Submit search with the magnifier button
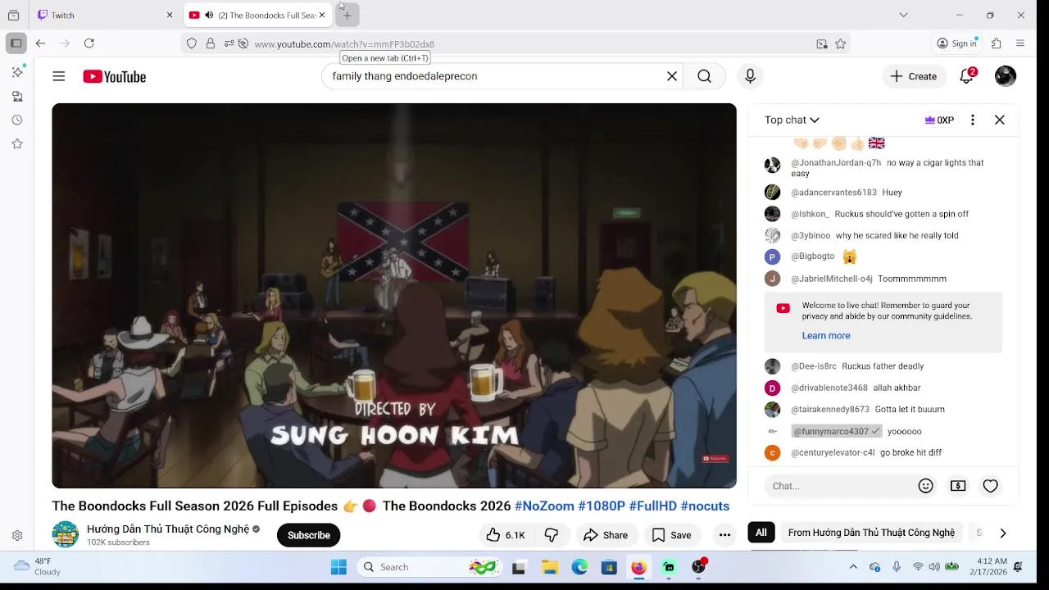Viewport: 1049px width, 590px height. pyautogui.click(x=704, y=76)
